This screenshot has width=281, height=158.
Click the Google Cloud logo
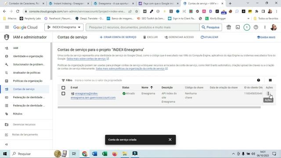click(25, 27)
